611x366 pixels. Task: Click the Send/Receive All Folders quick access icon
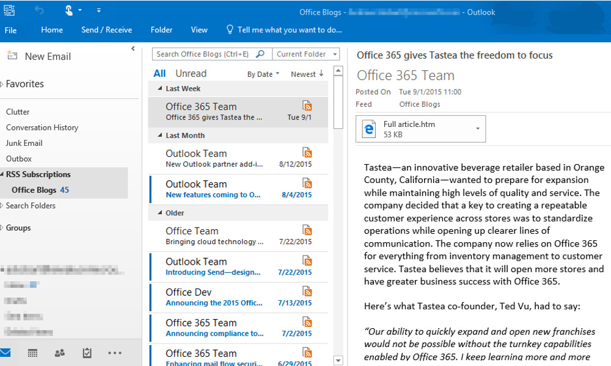tap(9, 10)
